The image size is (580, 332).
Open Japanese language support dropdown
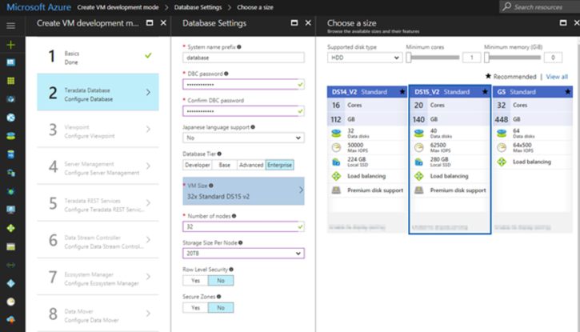pos(243,138)
